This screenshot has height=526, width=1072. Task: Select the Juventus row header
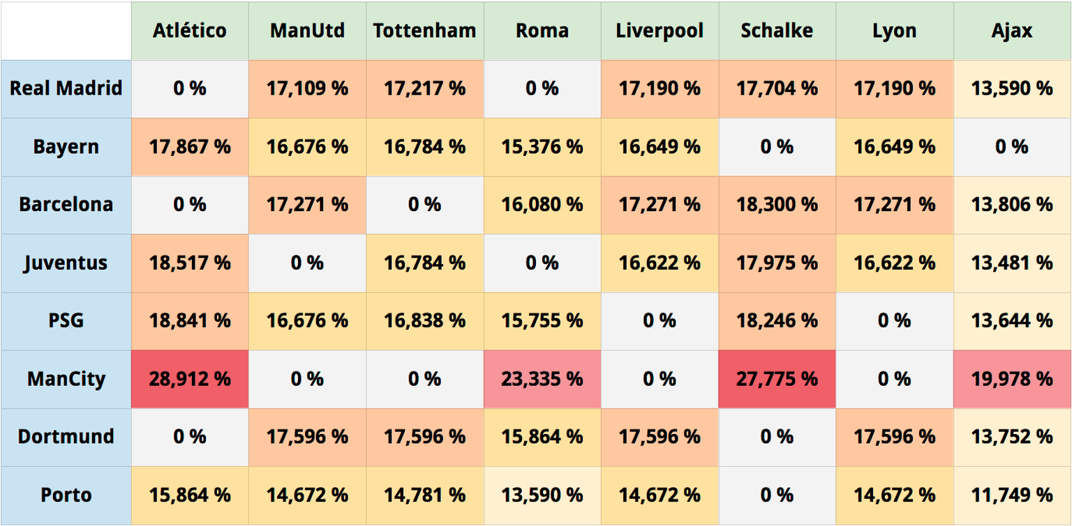pyautogui.click(x=66, y=263)
